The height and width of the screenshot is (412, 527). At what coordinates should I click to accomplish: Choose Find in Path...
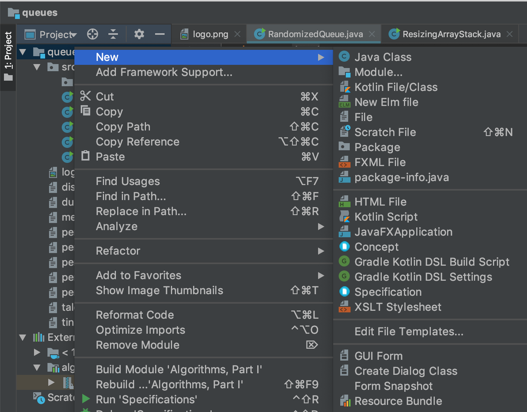204,197
